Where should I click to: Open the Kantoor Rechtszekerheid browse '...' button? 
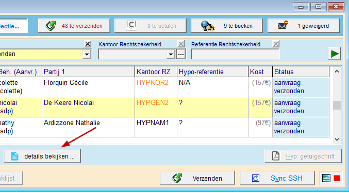[181, 54]
